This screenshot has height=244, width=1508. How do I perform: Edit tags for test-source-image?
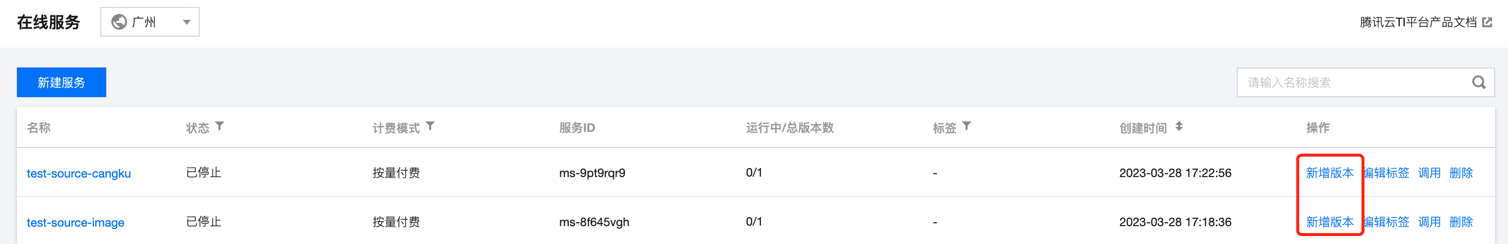[x=1386, y=222]
